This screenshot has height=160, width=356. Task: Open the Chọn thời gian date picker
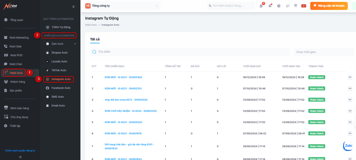coord(324,52)
